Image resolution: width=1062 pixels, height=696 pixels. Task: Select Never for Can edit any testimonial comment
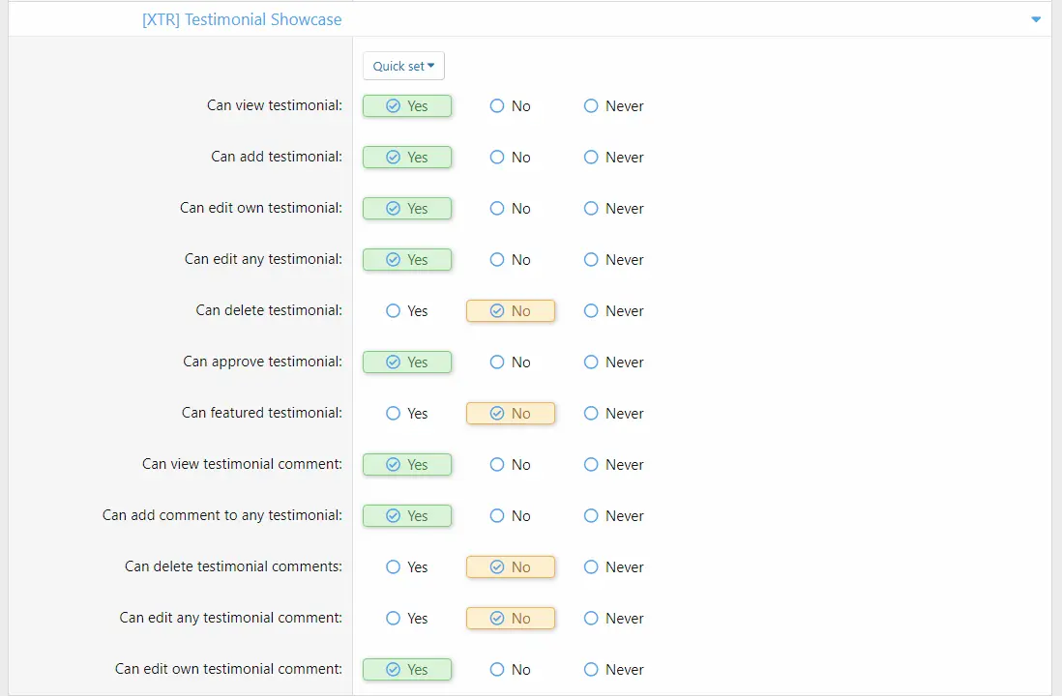613,618
